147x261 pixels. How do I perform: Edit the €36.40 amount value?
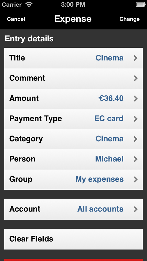111,98
